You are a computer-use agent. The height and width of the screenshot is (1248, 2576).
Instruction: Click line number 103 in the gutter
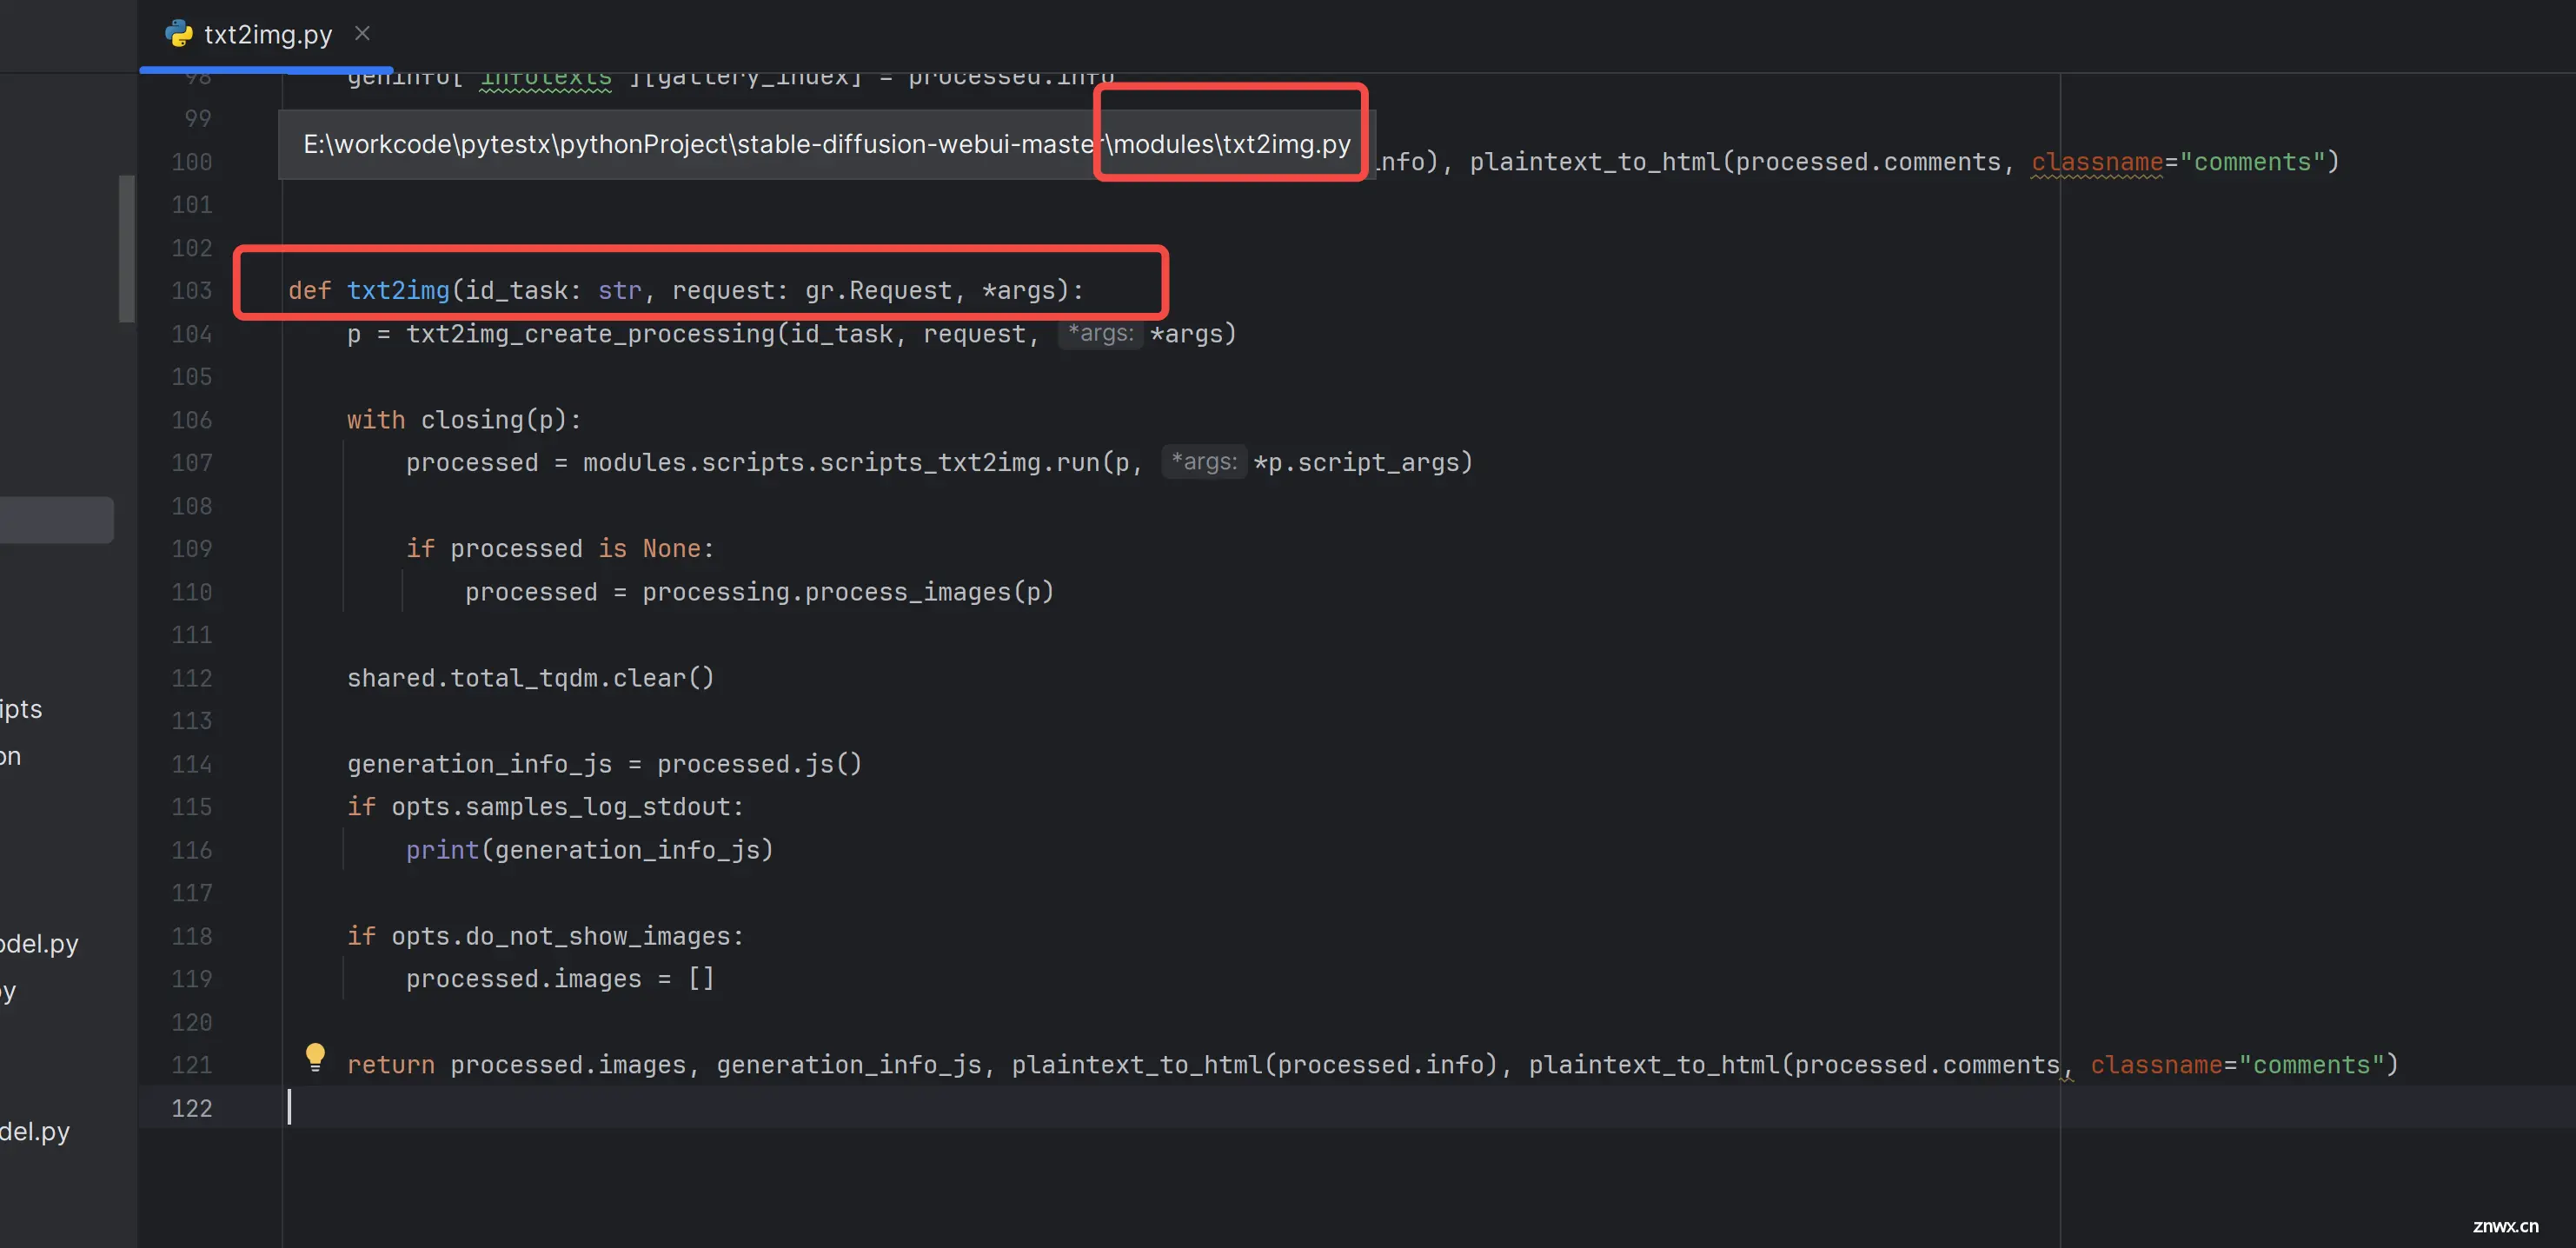point(192,291)
